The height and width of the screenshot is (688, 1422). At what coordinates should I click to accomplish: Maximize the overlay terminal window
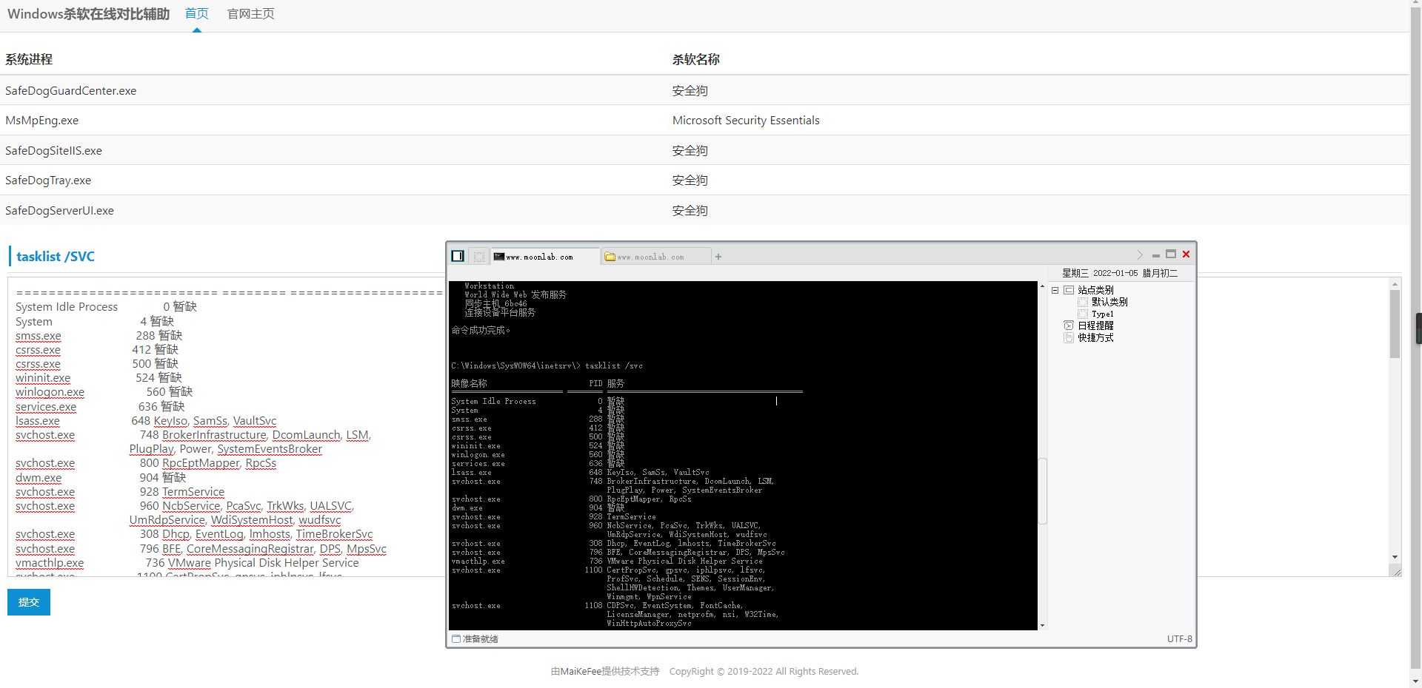click(x=1171, y=254)
